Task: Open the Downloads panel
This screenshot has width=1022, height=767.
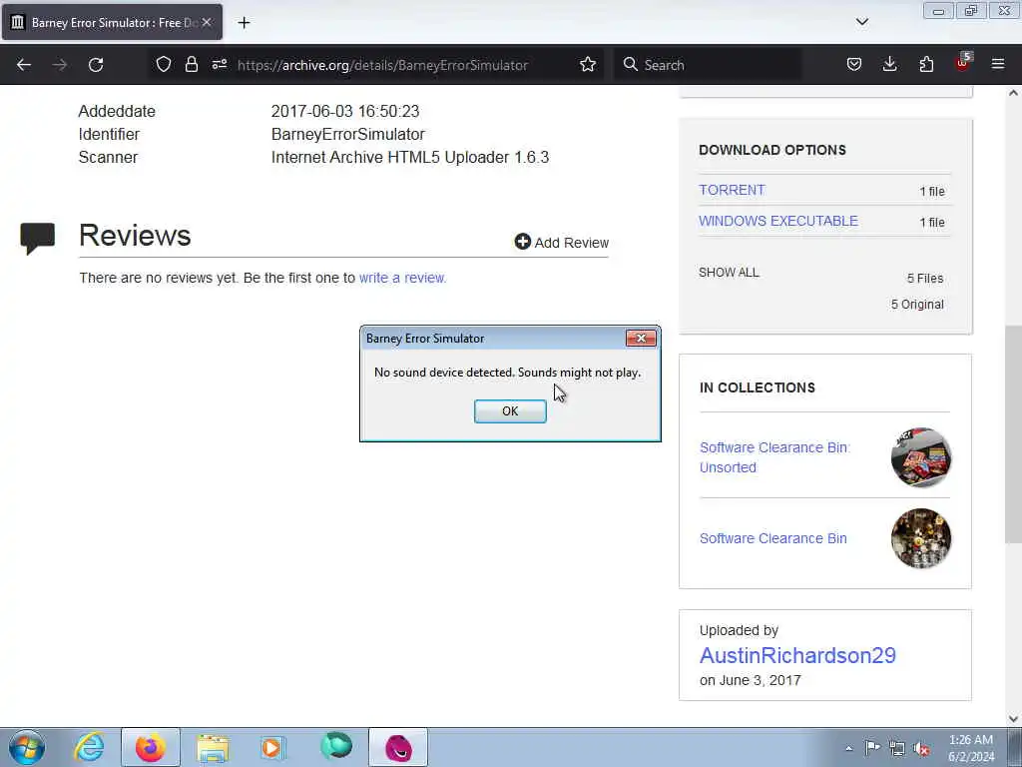Action: pos(889,64)
